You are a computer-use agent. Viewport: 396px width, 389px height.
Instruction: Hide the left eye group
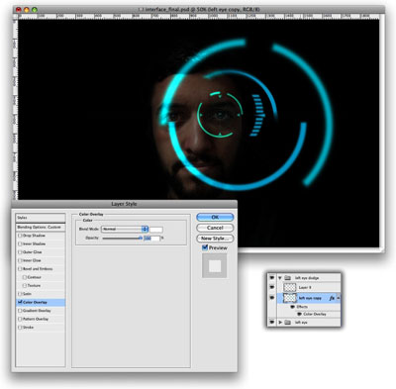pyautogui.click(x=272, y=322)
